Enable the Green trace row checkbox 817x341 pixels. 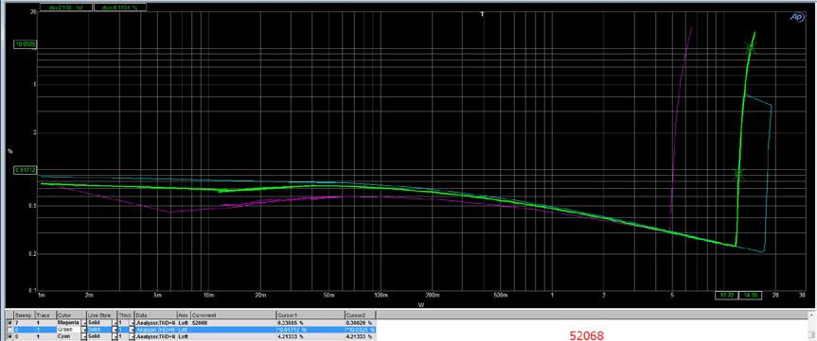pyautogui.click(x=9, y=330)
